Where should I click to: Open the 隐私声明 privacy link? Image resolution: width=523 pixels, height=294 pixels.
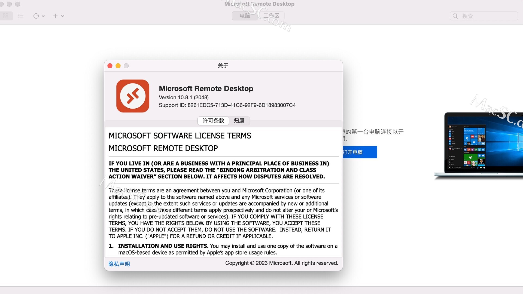[119, 264]
